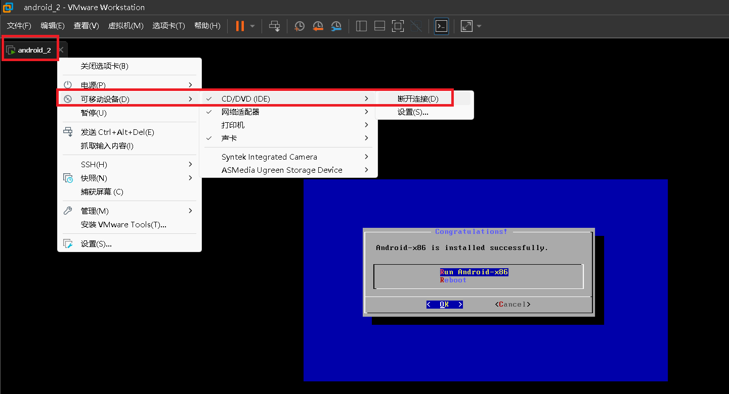The height and width of the screenshot is (394, 729).
Task: Click the pause virtual machine toolbar icon
Action: (x=240, y=26)
